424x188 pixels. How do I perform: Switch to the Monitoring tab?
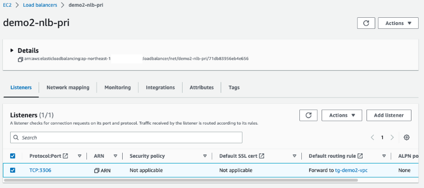click(118, 88)
